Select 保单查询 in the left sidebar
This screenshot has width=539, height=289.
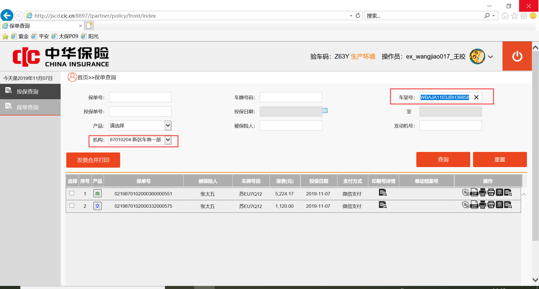(28, 107)
